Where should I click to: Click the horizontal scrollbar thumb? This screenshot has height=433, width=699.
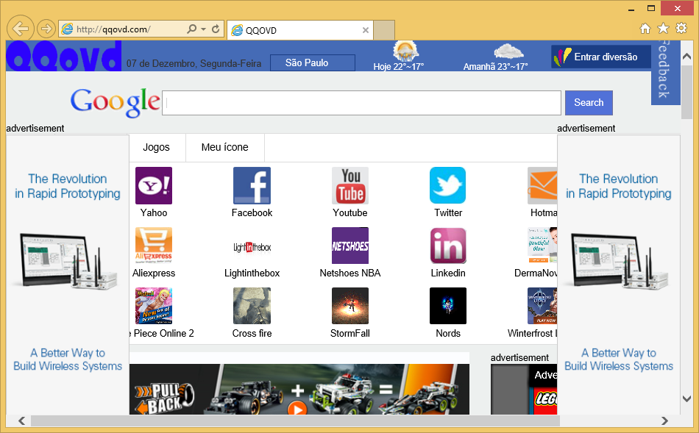click(x=295, y=421)
